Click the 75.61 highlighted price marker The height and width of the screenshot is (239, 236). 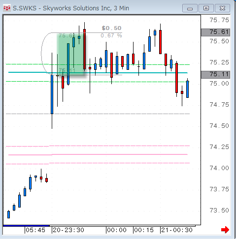pyautogui.click(x=215, y=32)
